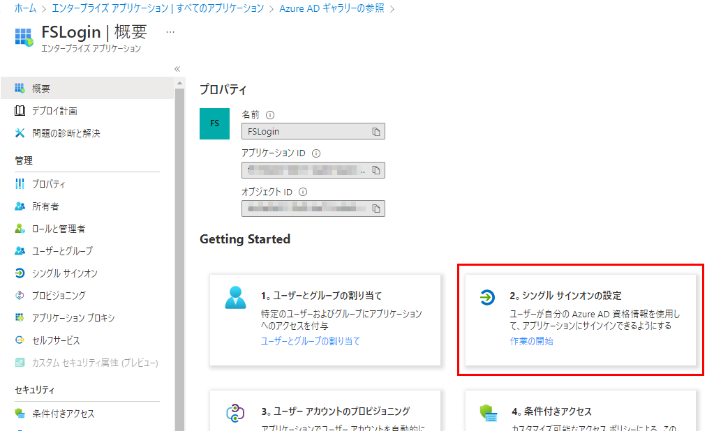The height and width of the screenshot is (431, 714).
Task: Click the card title 4. 条件付きアクセス
Action: pyautogui.click(x=551, y=411)
